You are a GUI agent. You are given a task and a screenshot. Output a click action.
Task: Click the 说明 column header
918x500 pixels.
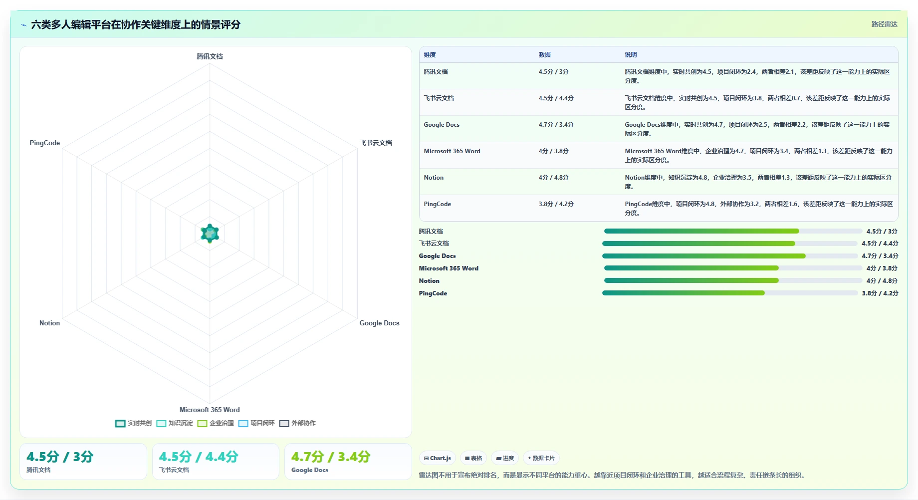tap(631, 55)
